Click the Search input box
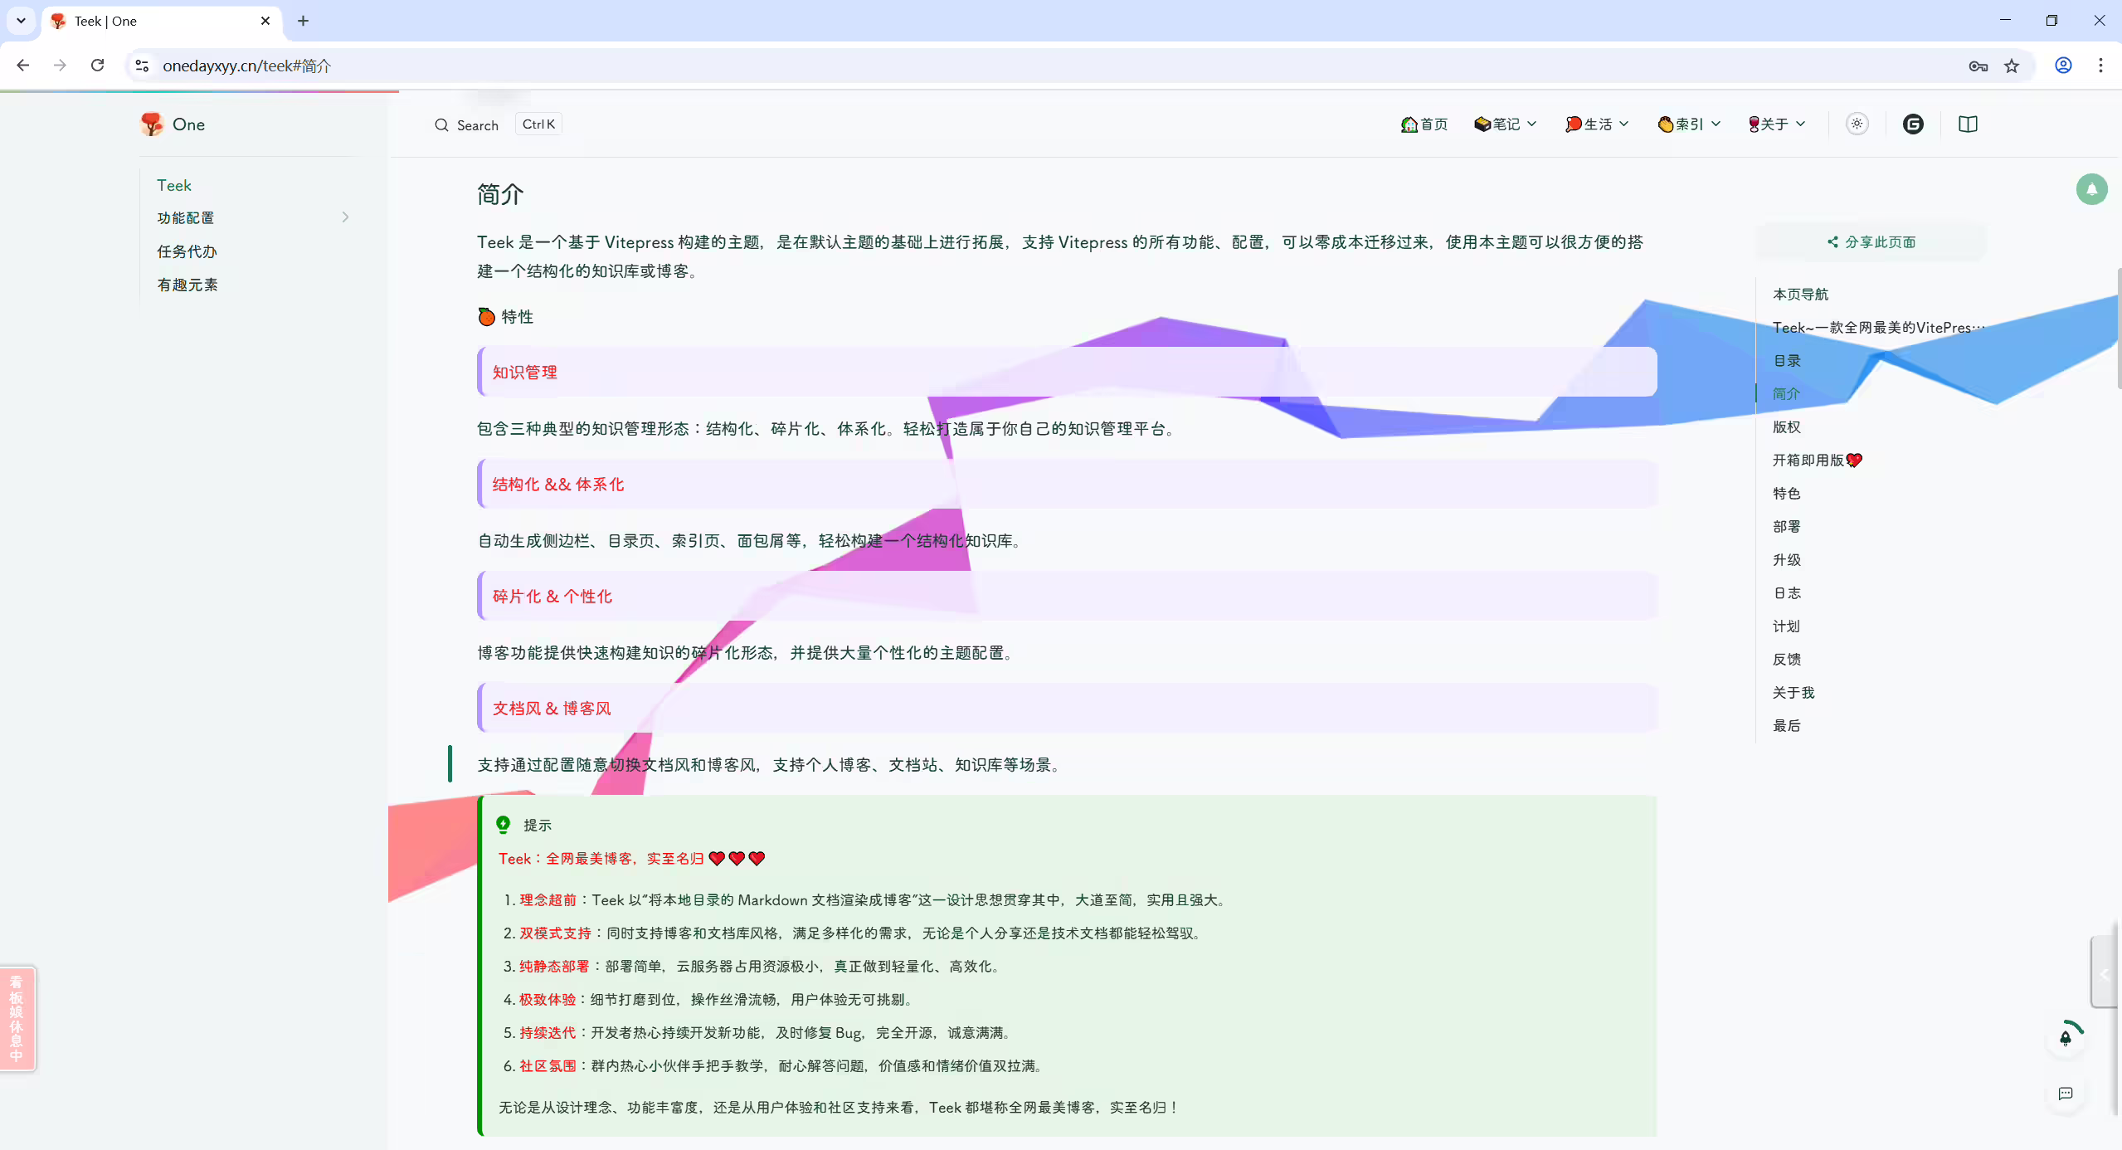The width and height of the screenshot is (2122, 1150). coord(496,124)
